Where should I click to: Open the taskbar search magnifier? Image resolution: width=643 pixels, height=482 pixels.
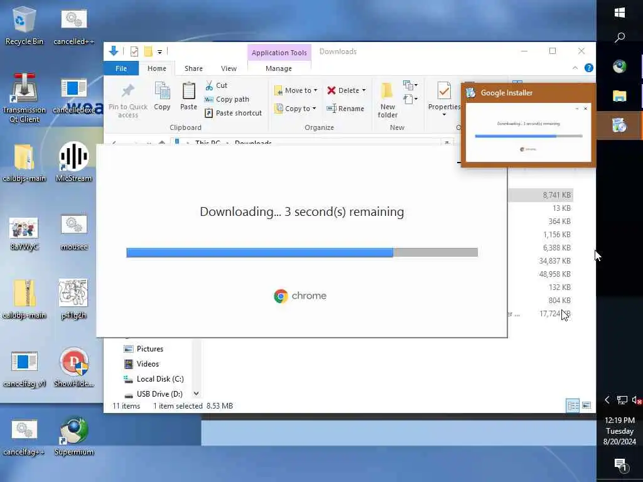point(620,38)
